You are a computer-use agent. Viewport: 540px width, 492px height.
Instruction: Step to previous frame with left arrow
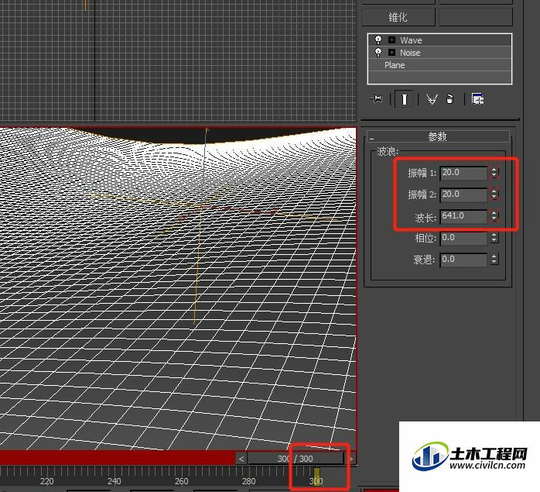(x=241, y=459)
